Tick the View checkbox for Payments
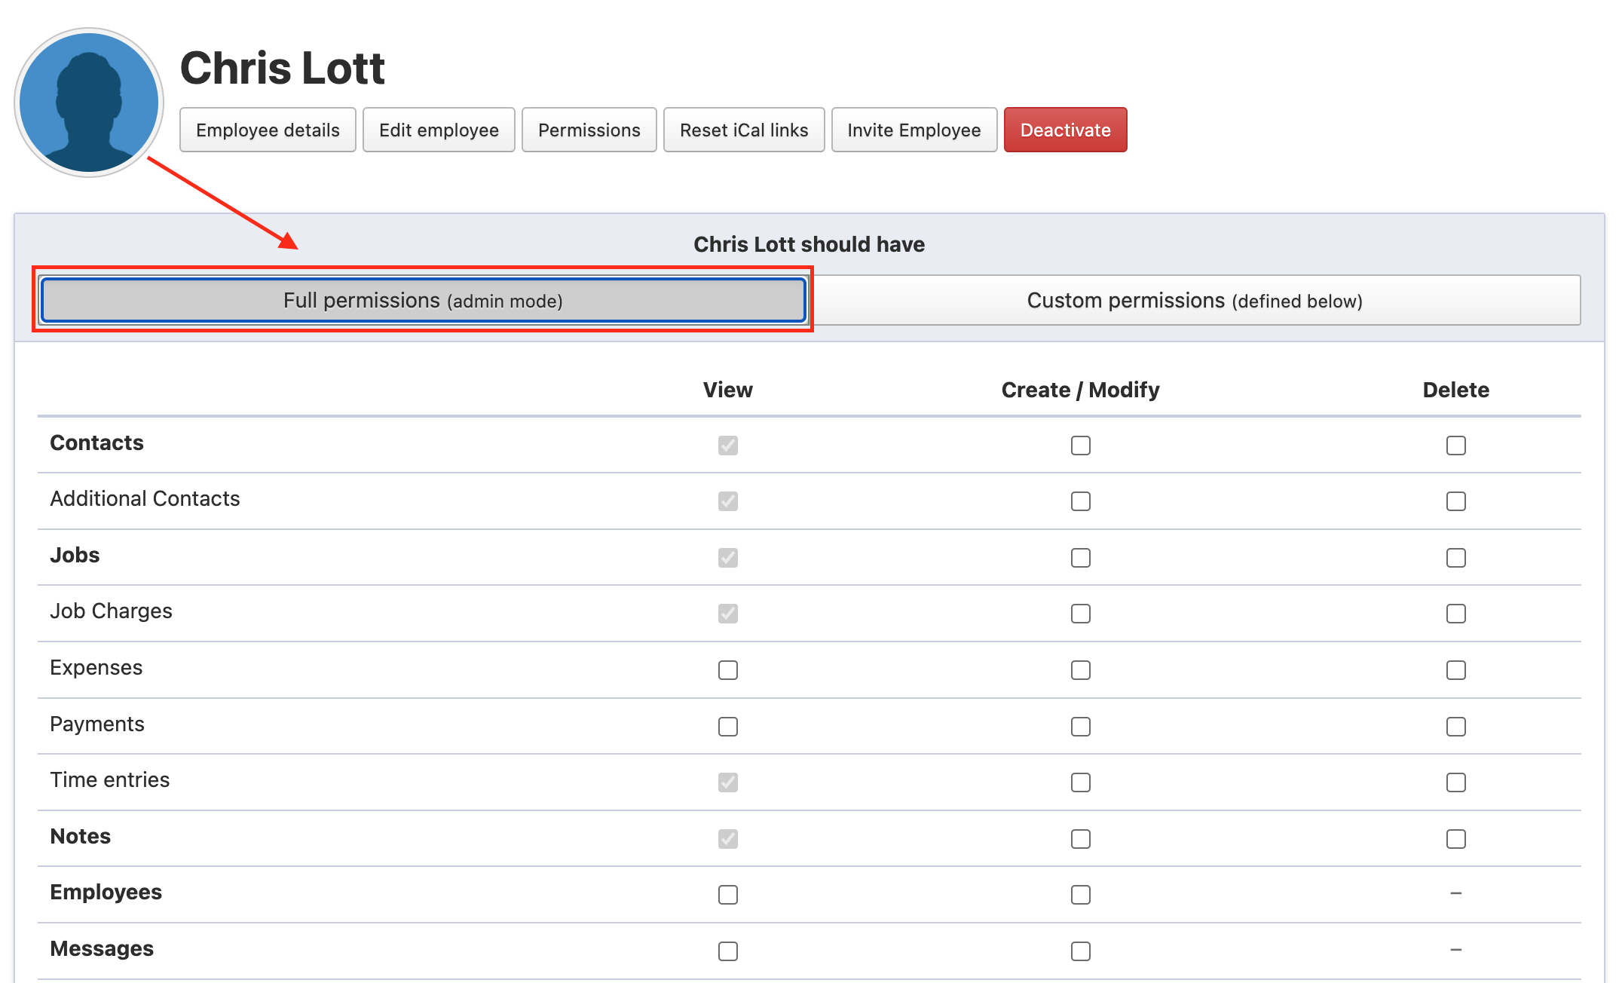This screenshot has width=1619, height=983. (x=727, y=727)
